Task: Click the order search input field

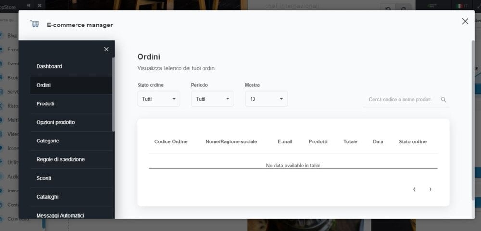Action: pos(400,99)
